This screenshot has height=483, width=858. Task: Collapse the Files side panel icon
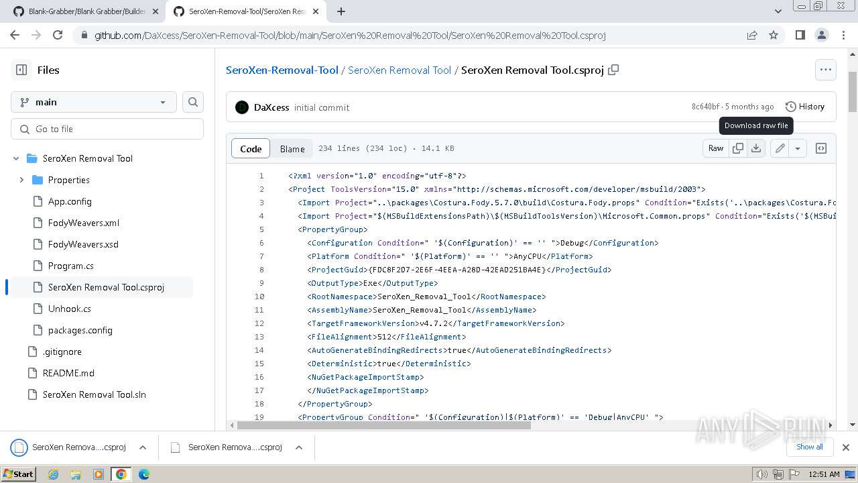pyautogui.click(x=21, y=70)
